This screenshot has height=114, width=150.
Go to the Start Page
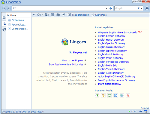click(x=99, y=15)
